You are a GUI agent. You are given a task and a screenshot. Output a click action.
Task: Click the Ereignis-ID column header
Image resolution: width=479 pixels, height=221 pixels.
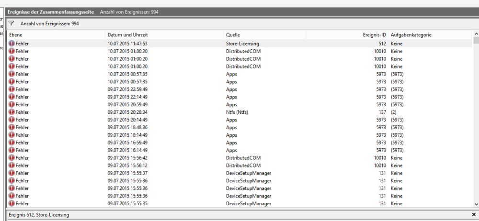[347, 35]
